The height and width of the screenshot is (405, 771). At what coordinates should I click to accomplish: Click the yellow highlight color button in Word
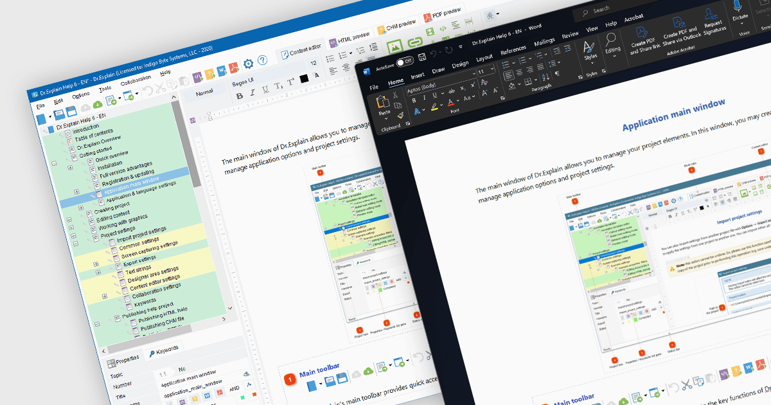coord(434,107)
